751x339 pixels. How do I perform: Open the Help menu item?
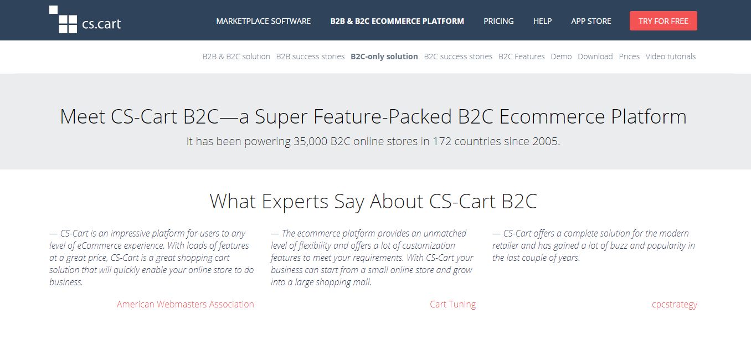(x=542, y=21)
